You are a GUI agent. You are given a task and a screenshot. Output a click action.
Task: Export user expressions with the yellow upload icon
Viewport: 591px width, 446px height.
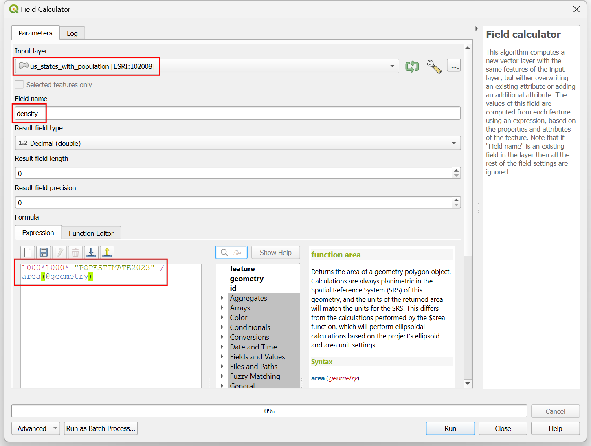[x=107, y=253]
